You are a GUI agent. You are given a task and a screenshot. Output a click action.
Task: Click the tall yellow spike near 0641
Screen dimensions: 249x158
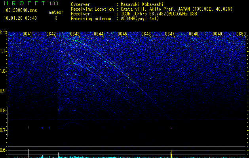coord(28,153)
